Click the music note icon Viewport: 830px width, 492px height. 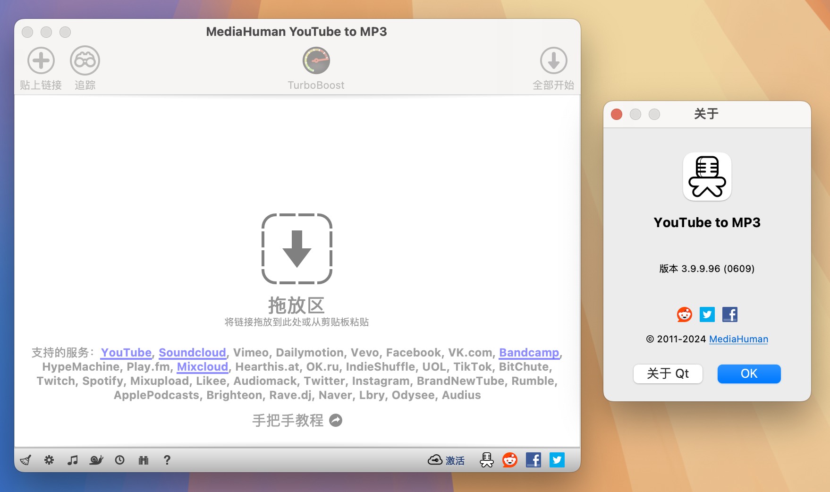point(72,460)
